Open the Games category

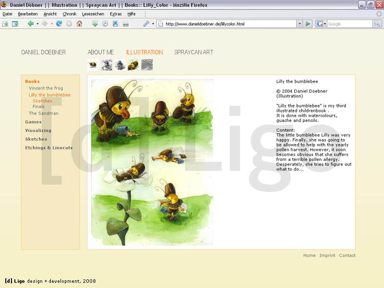(33, 122)
